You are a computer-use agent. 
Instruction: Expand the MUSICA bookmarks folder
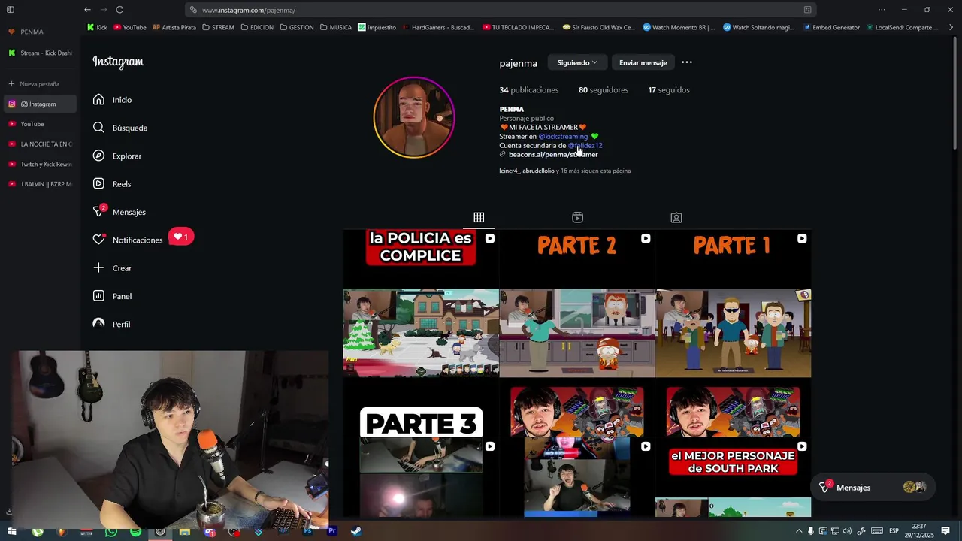click(336, 27)
